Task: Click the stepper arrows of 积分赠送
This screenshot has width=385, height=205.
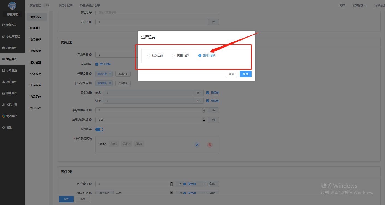Action: 171,184
